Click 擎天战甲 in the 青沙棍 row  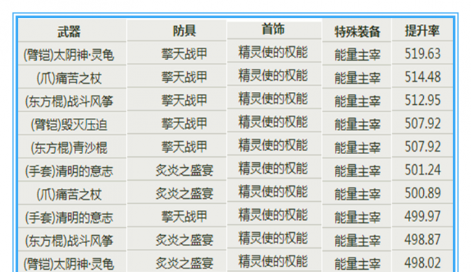click(x=184, y=147)
